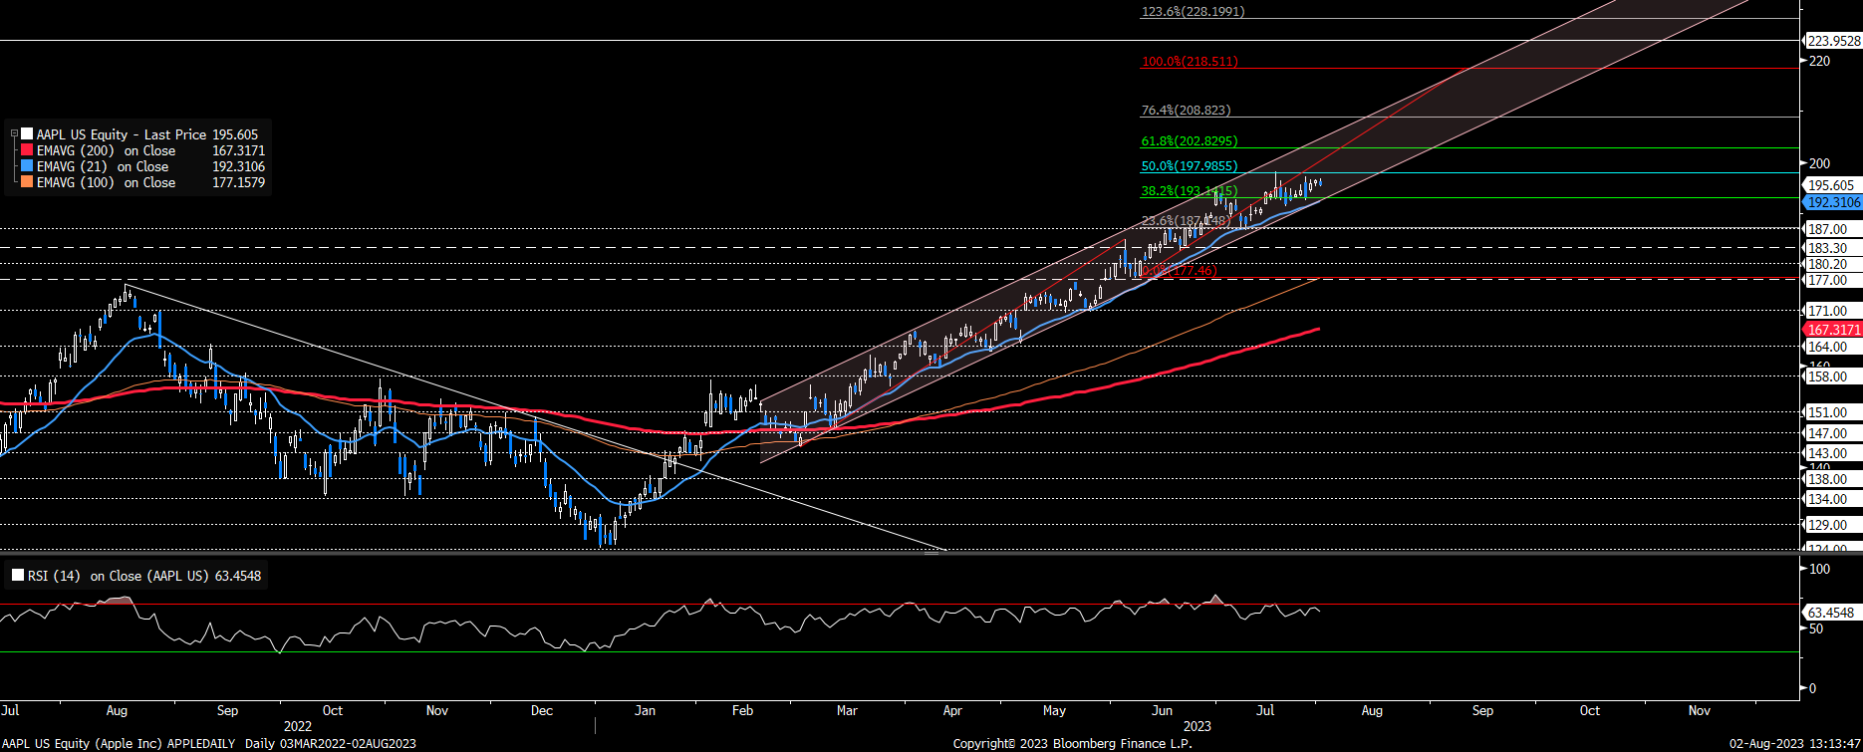Pick the orange EMAVG (100) color swatch
This screenshot has height=752, width=1863.
[27, 182]
